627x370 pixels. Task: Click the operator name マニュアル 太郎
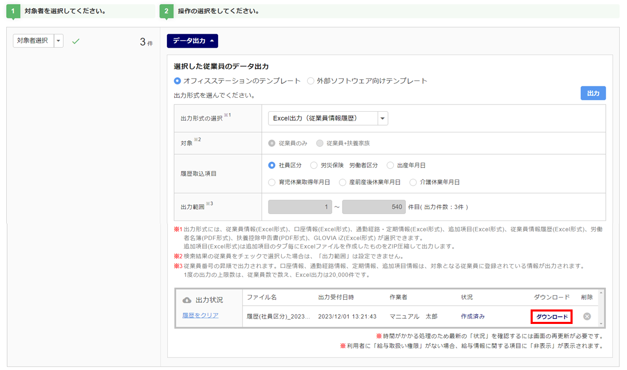coord(414,316)
